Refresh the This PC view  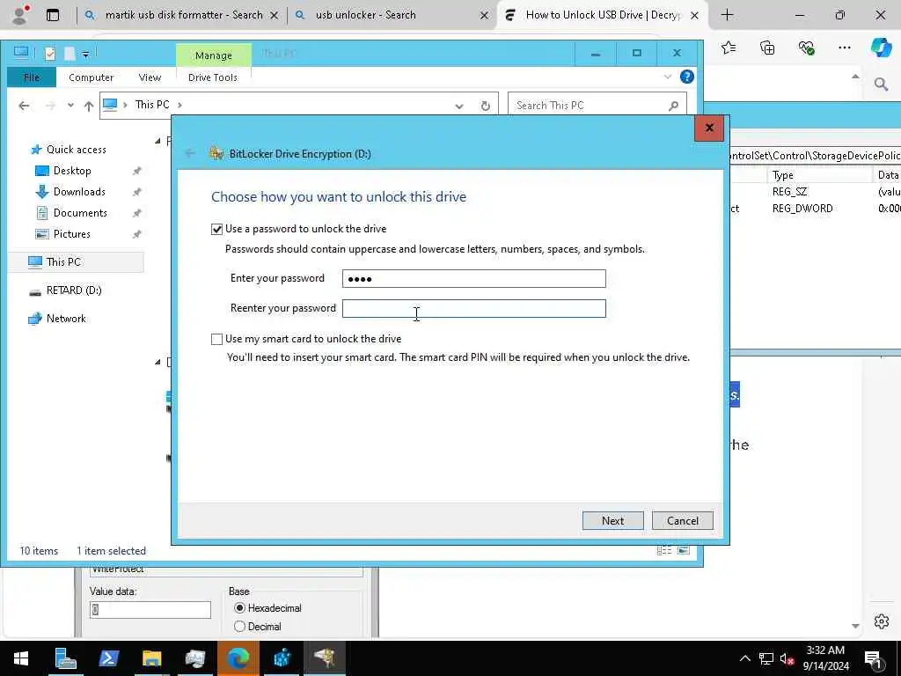pyautogui.click(x=485, y=106)
